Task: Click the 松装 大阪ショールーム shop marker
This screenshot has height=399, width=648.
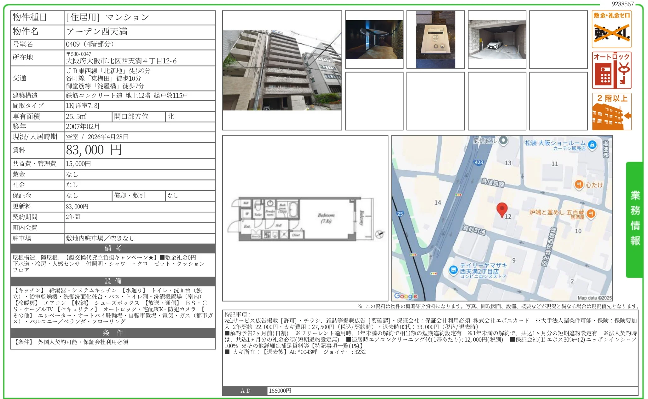Action: (592, 145)
